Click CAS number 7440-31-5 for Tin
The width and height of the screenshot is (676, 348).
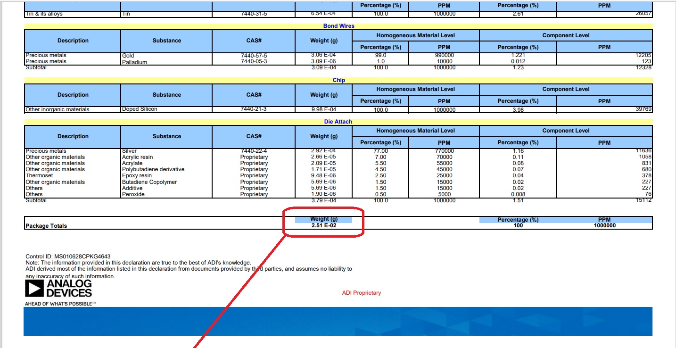254,14
